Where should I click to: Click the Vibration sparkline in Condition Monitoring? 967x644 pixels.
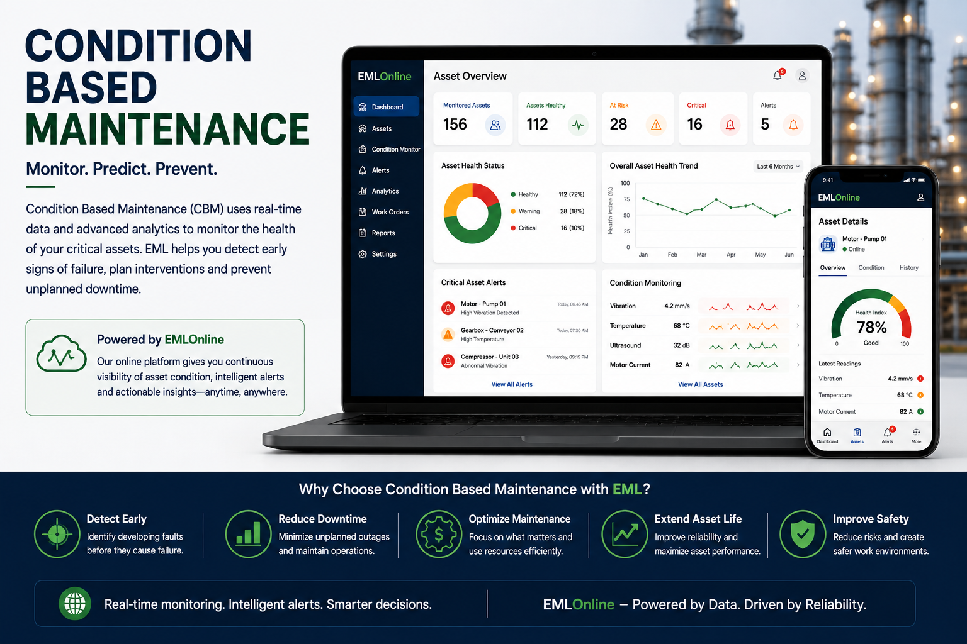point(743,306)
